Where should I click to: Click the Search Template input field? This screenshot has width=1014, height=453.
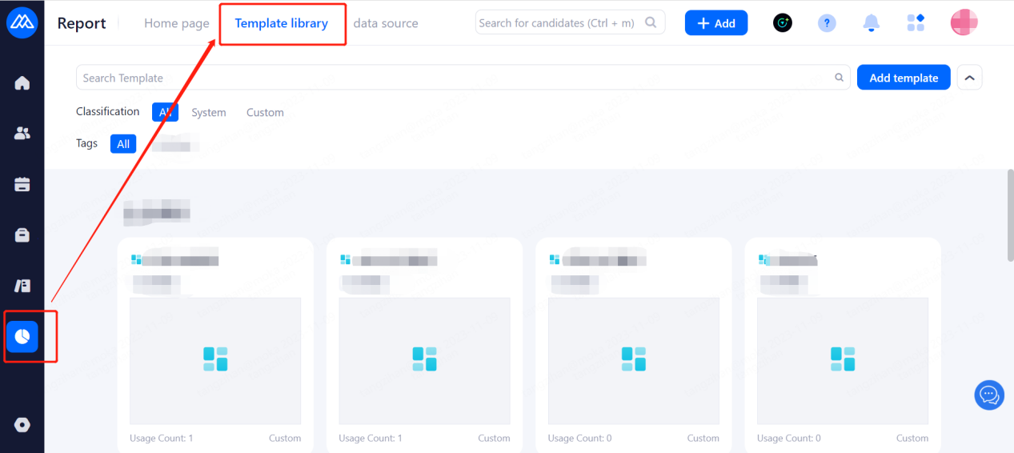click(456, 78)
